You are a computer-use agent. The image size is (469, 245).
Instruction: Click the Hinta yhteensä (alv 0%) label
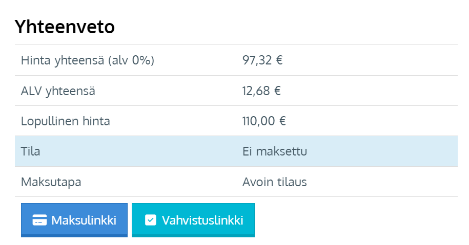coord(88,60)
